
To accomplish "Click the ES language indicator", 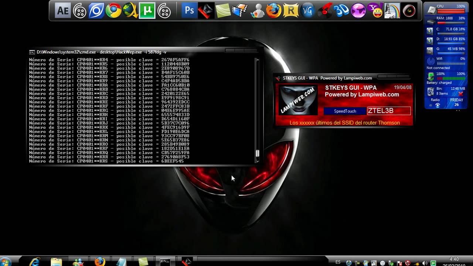I will (338, 262).
